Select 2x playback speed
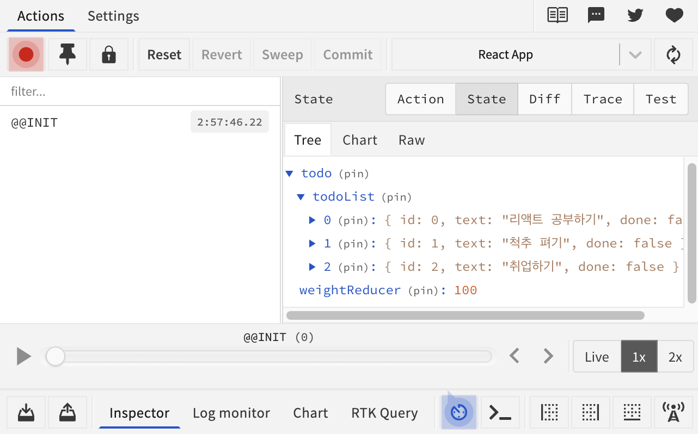This screenshot has width=698, height=434. [675, 357]
